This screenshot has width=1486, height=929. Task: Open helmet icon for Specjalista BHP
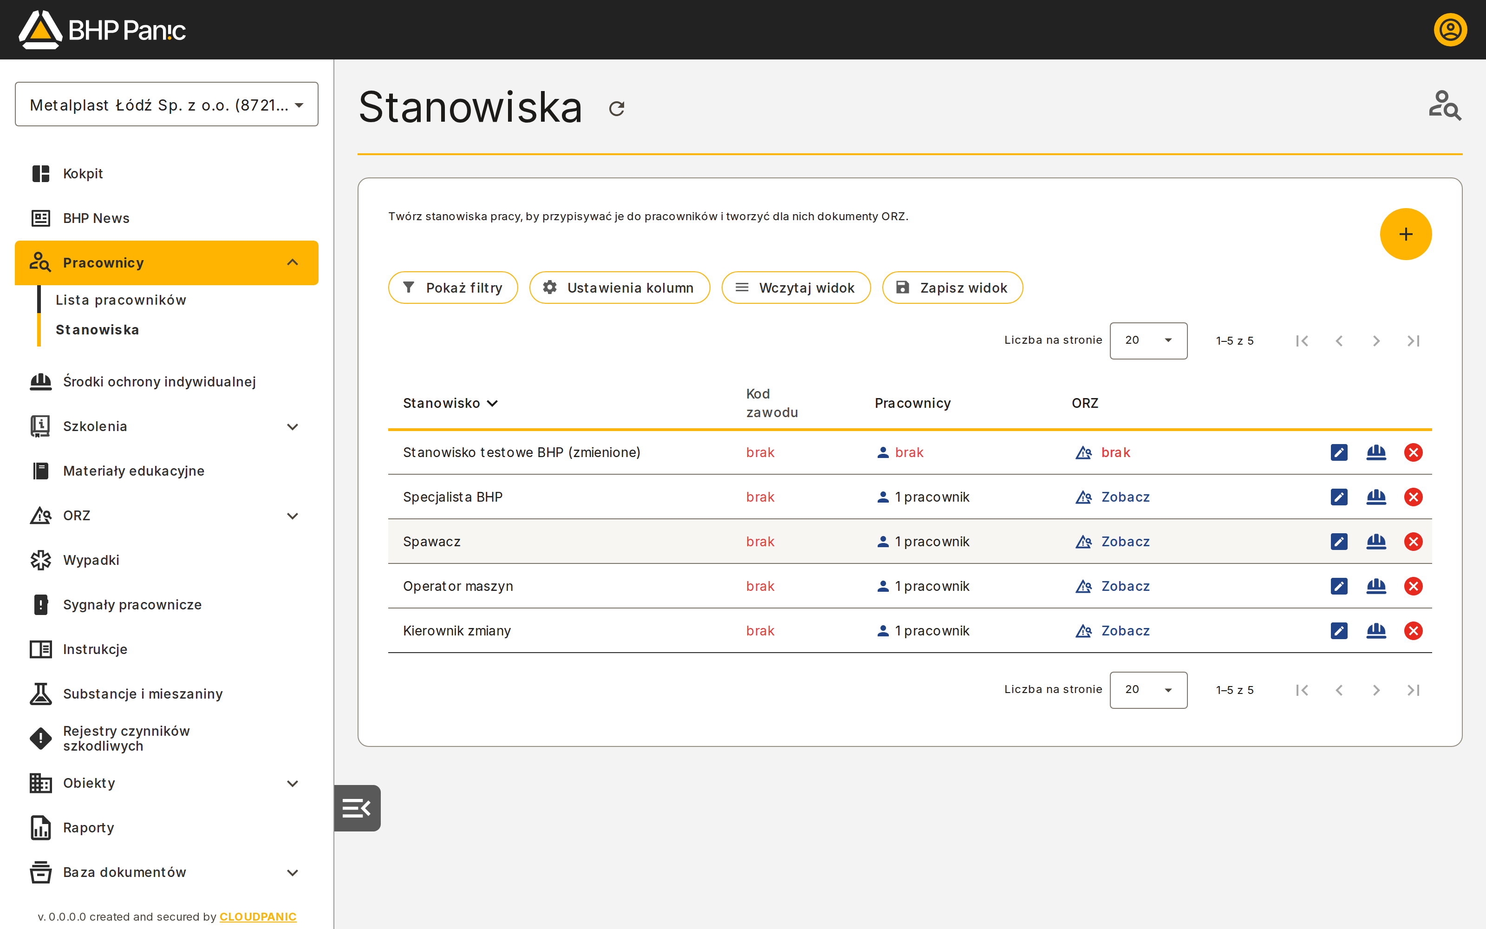point(1376,497)
